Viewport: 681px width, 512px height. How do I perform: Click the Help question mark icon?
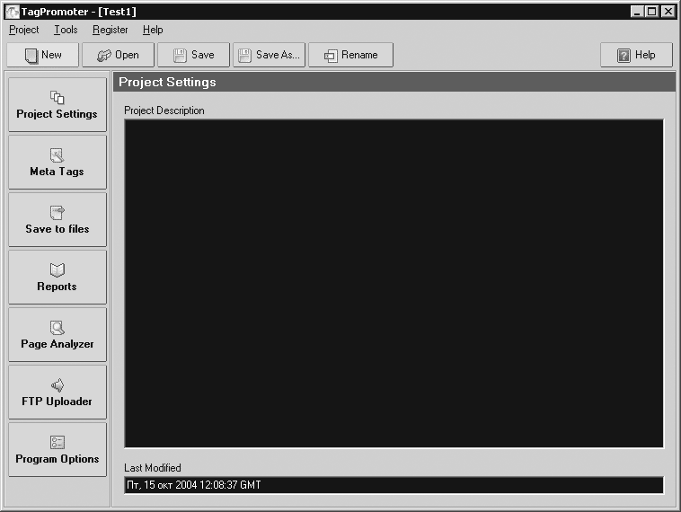(624, 55)
